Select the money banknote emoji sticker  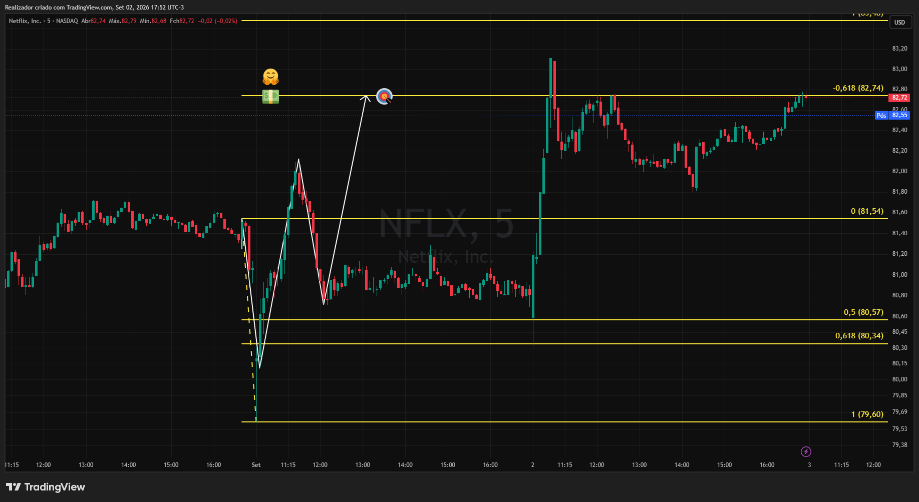[270, 96]
